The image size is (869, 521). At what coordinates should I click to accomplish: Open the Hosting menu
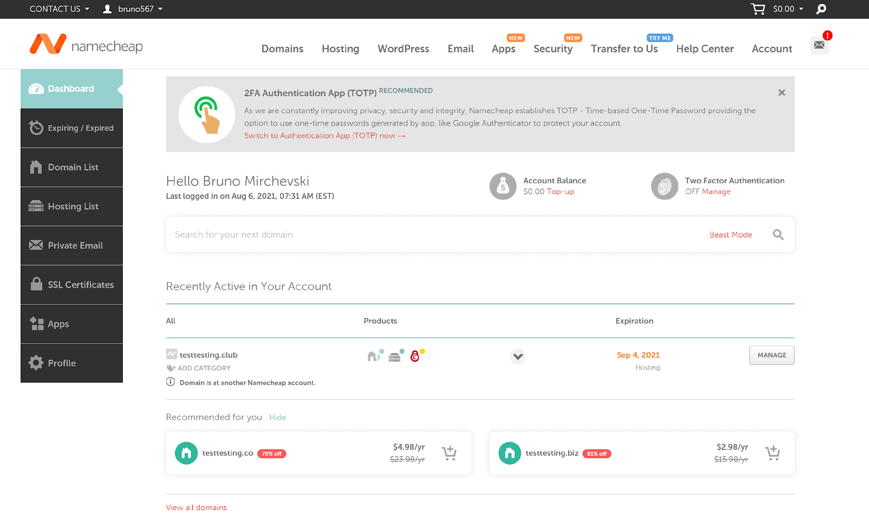pos(341,49)
